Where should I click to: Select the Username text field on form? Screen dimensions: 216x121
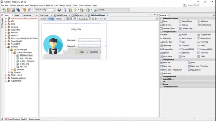(89, 40)
